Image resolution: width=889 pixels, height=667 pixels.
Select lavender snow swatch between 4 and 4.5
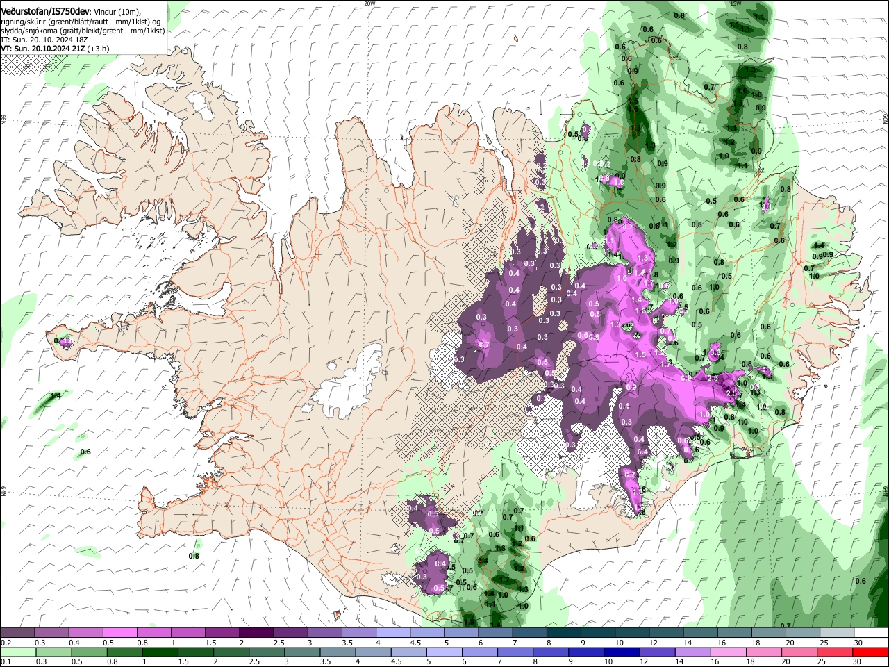393,633
